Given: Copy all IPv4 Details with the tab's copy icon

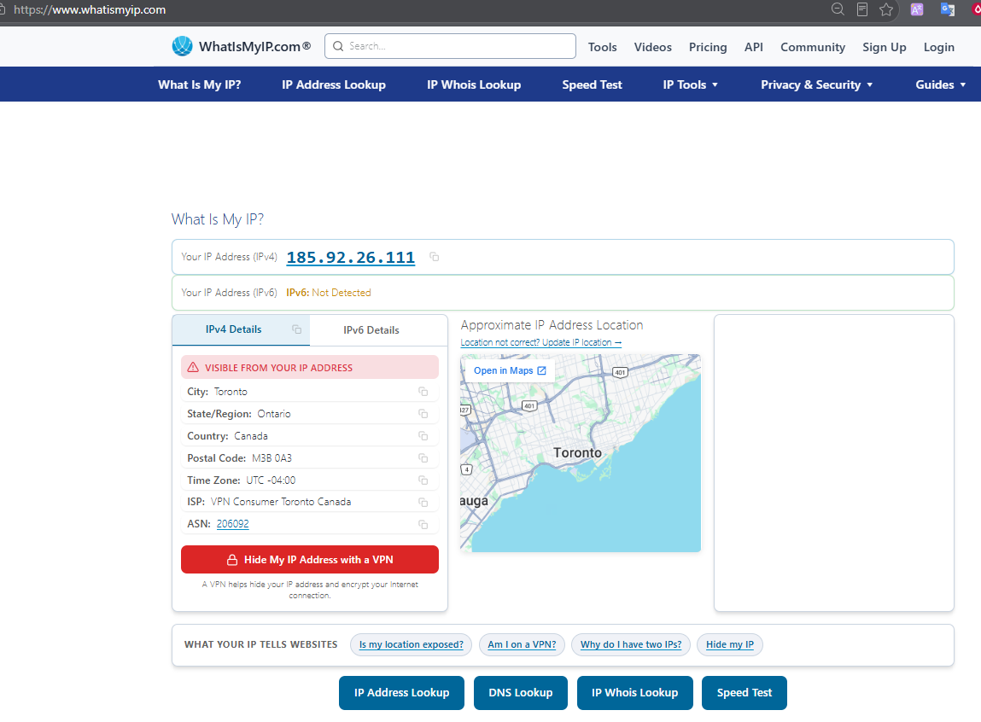Looking at the screenshot, I should (296, 329).
